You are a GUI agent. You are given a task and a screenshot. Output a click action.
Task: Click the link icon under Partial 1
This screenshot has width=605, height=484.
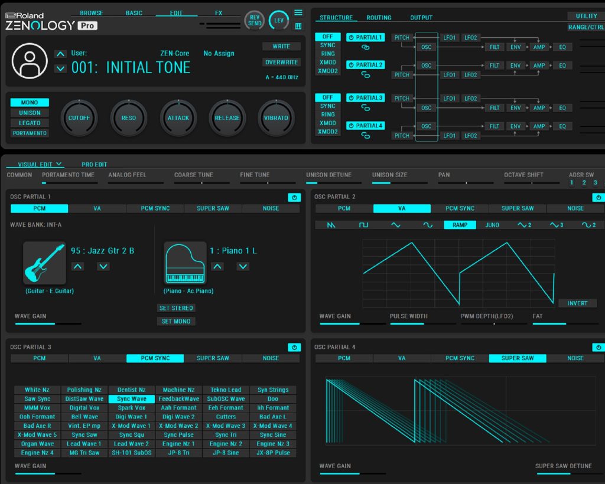click(365, 47)
